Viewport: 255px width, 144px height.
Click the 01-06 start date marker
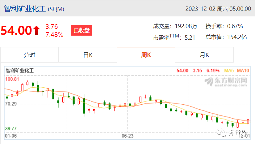click(x=11, y=136)
